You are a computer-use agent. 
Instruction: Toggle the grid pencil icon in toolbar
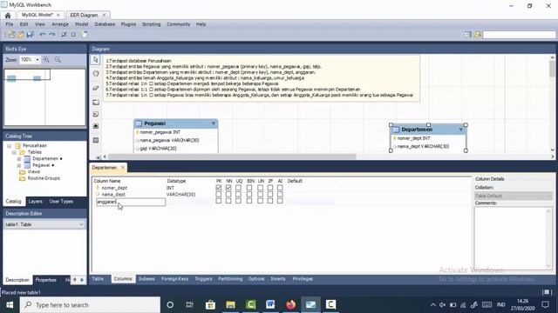click(x=64, y=35)
